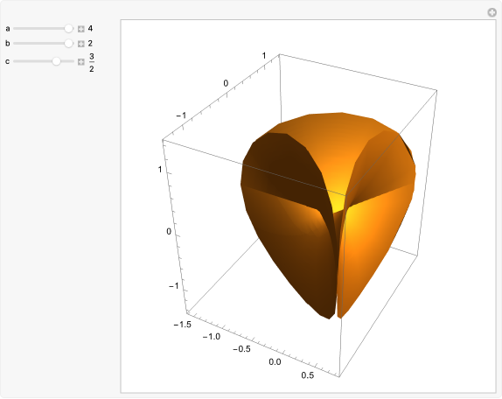
Task: Click the axis tick label -1.0
Action: click(212, 337)
